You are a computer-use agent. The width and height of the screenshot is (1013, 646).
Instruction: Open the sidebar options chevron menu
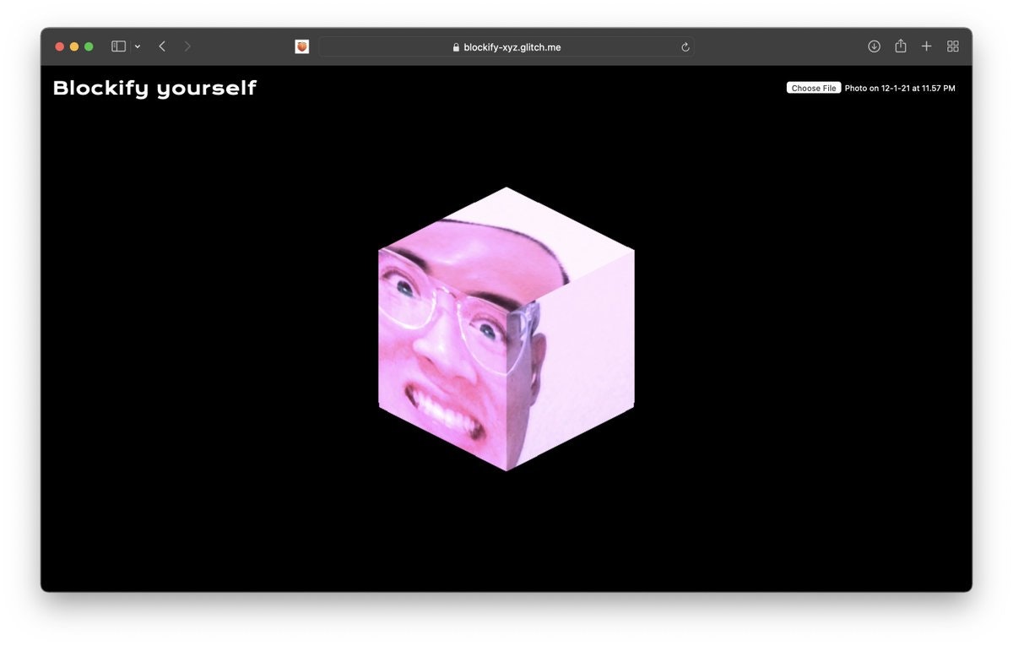click(x=138, y=46)
